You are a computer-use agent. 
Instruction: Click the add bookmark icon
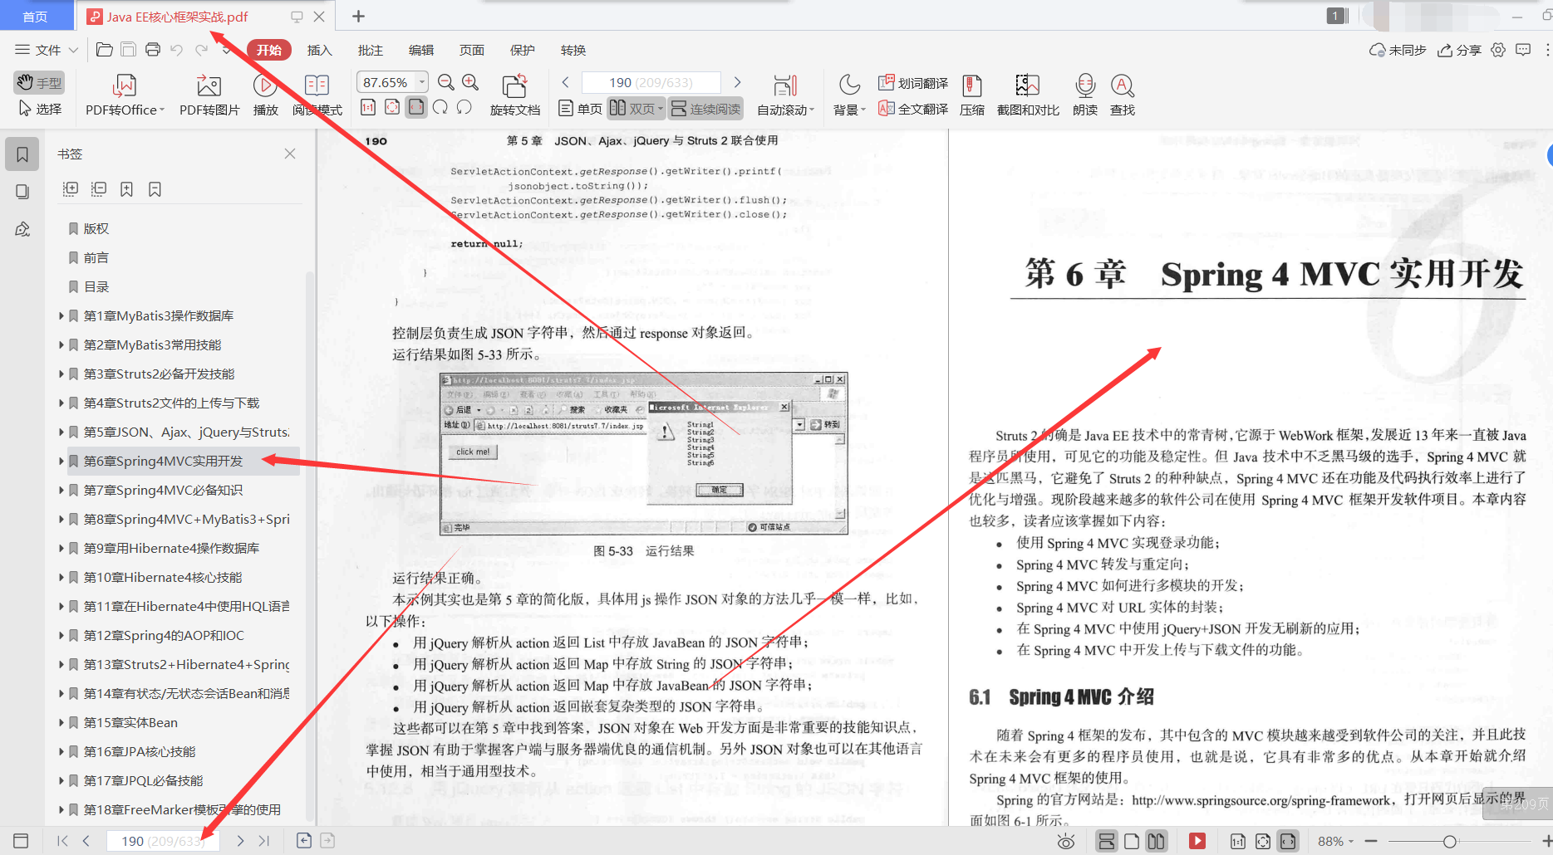coord(126,189)
